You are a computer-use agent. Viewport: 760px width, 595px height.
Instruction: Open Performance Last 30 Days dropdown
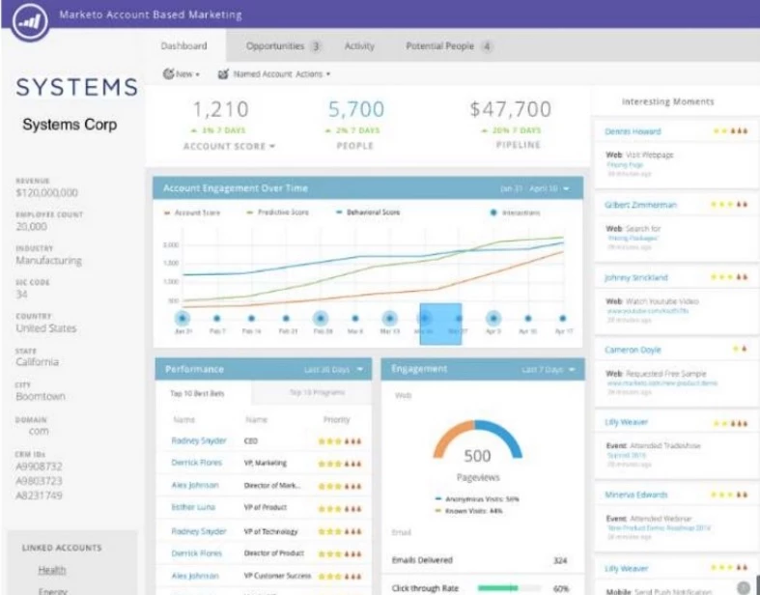coord(333,370)
